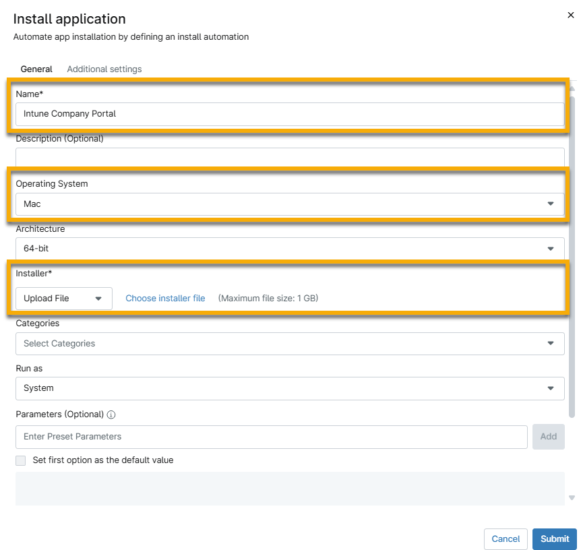The image size is (581, 550).
Task: Close the Install application dialog
Action: point(571,15)
